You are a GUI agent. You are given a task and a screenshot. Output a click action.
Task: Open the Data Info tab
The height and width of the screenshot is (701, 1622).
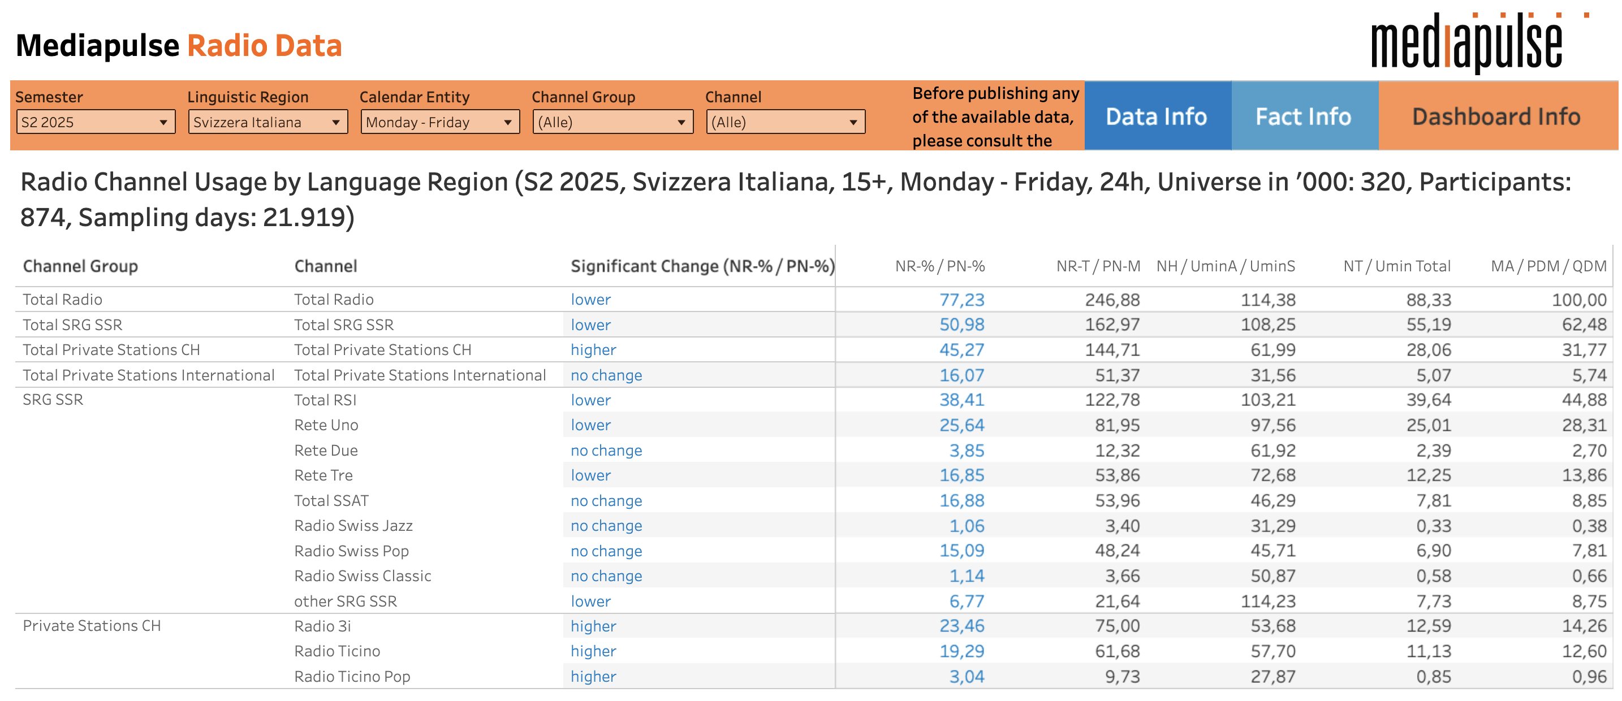[1157, 116]
